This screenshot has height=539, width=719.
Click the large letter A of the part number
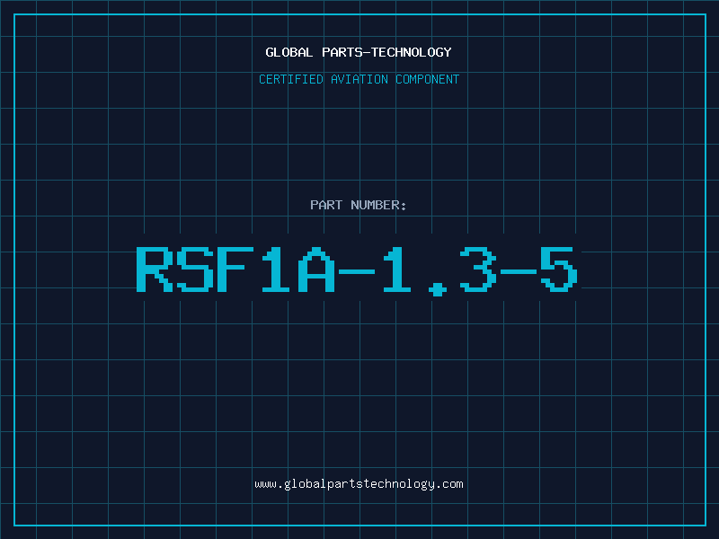point(316,269)
